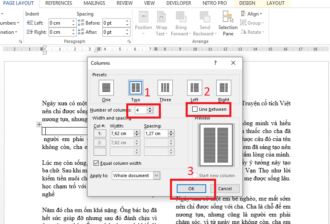Image resolution: width=330 pixels, height=224 pixels.
Task: Click the Send Backward button
Action: coord(205,23)
